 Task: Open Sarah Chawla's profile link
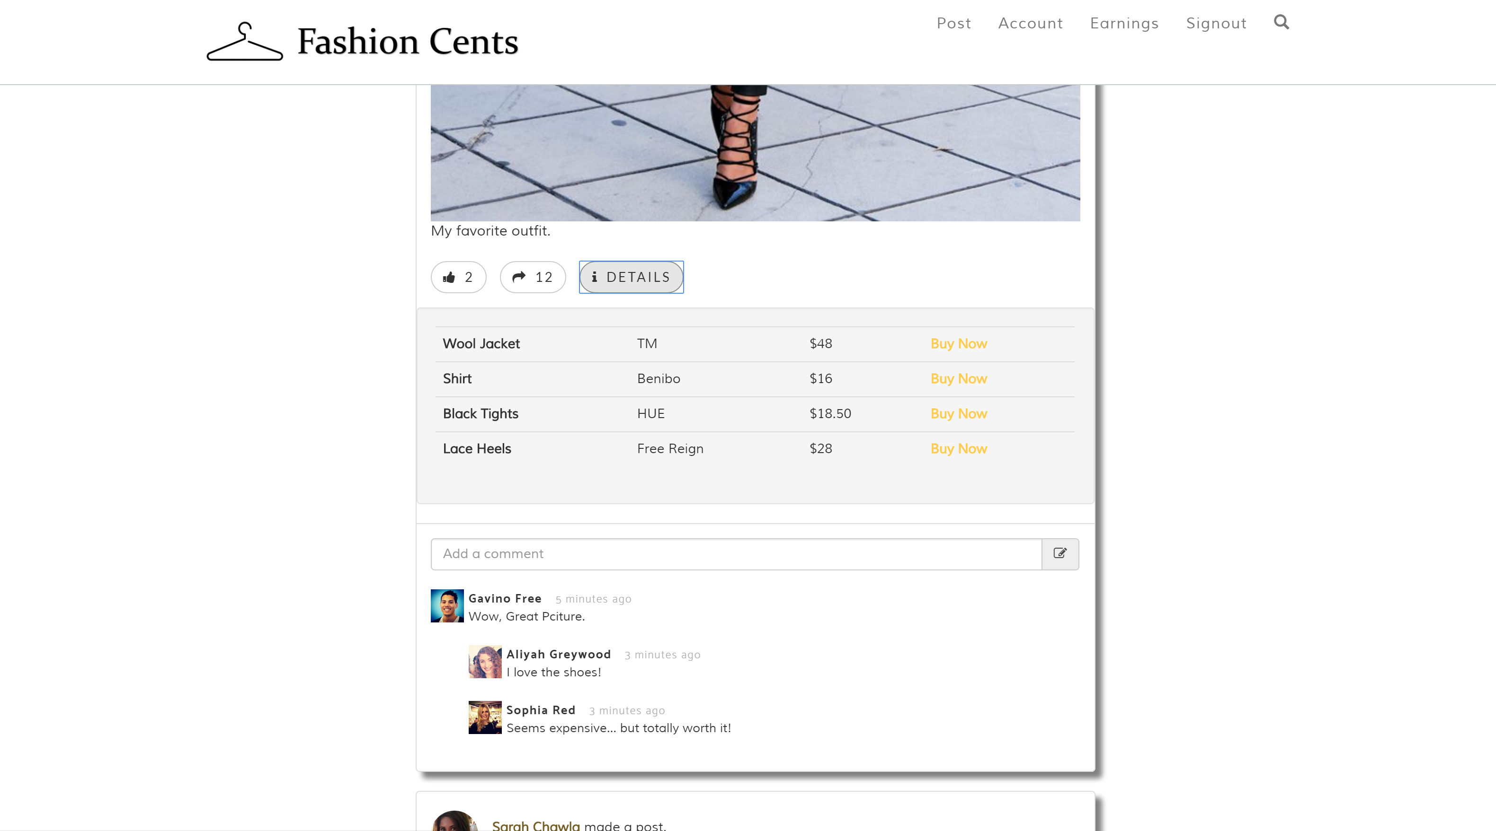pyautogui.click(x=535, y=825)
